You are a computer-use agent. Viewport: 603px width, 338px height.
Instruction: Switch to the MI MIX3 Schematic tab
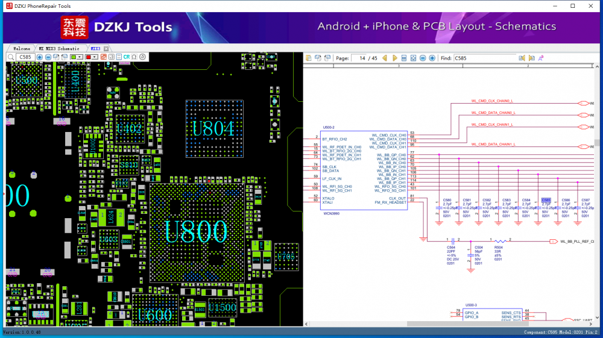[x=59, y=48]
